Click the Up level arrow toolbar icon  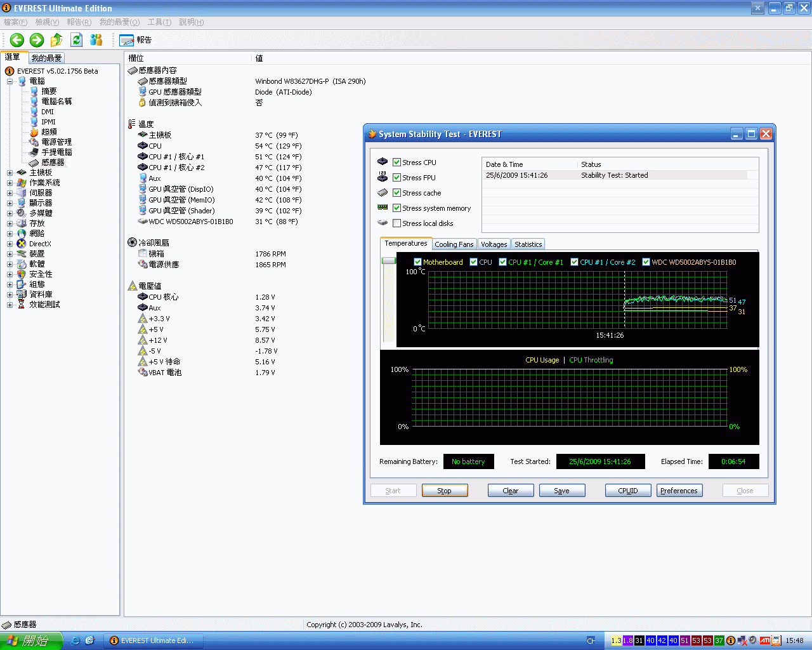point(56,40)
